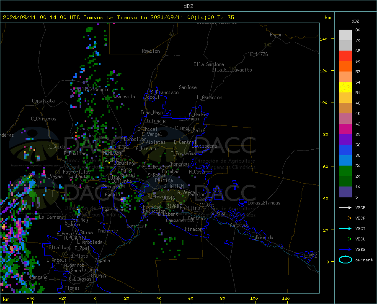Image resolution: width=377 pixels, height=304 pixels.
Task: Click the Encon map label
Action: pyautogui.click(x=276, y=35)
